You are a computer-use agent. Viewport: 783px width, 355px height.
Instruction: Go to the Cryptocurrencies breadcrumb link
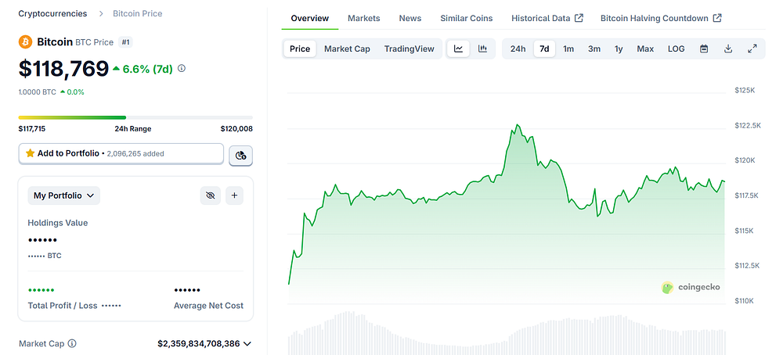[52, 13]
